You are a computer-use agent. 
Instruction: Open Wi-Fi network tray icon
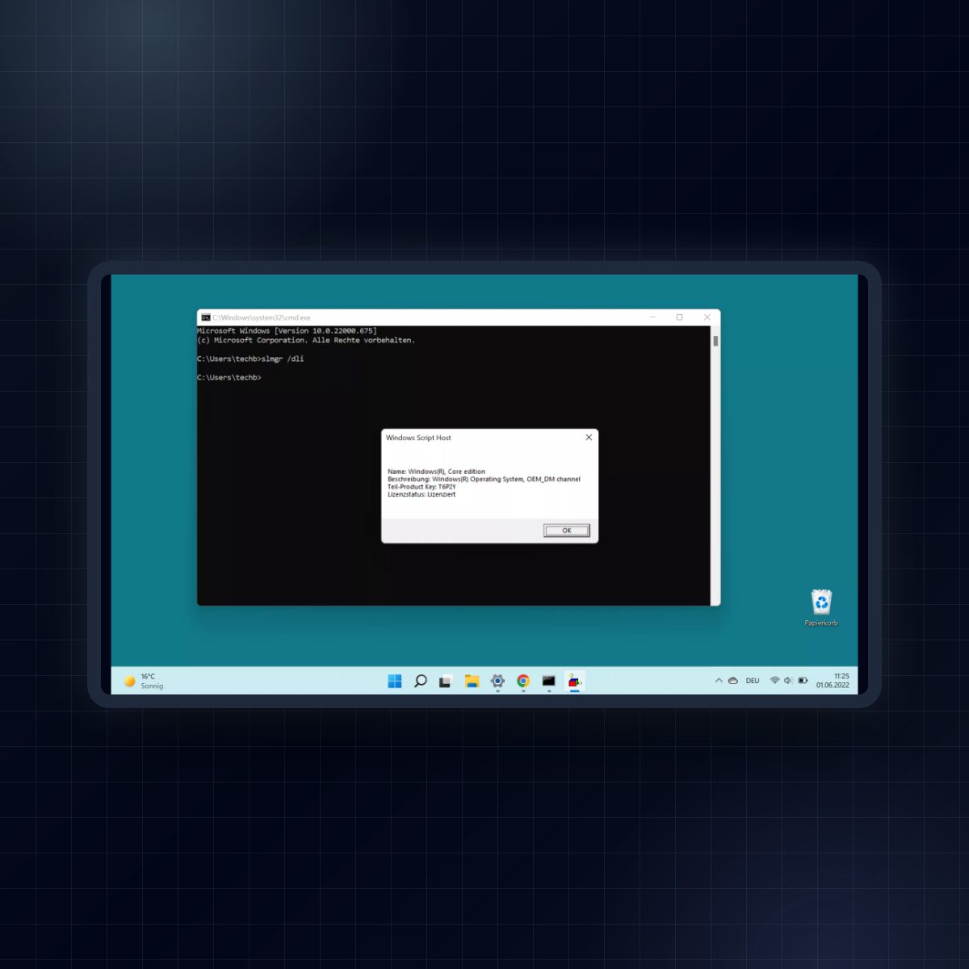[775, 681]
